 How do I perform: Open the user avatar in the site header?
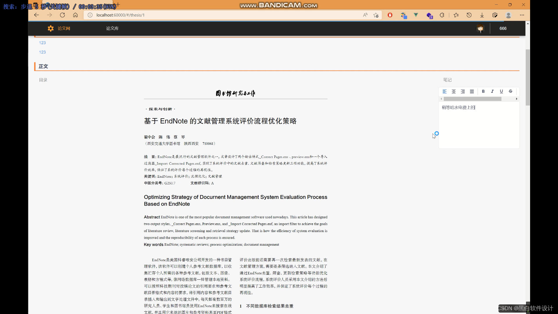pos(480,28)
